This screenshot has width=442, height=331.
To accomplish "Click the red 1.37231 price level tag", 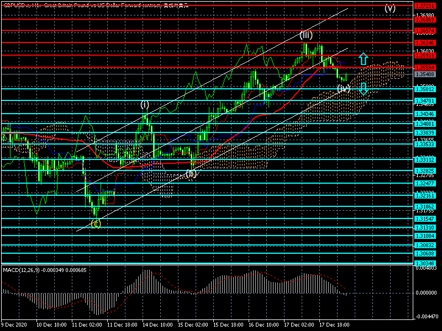I will 425,5.
